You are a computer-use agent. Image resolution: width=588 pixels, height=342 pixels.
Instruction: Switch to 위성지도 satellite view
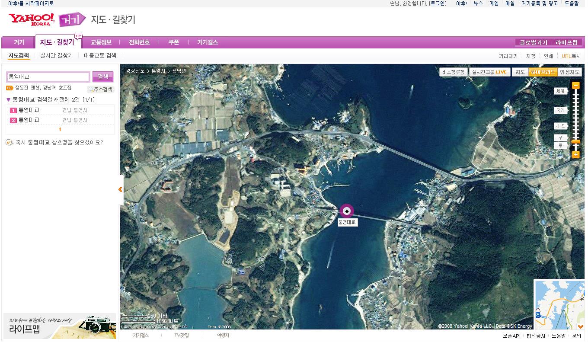coord(569,72)
